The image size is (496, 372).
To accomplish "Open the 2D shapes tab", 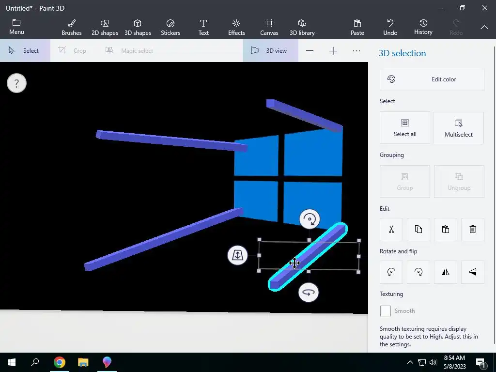I will (x=105, y=28).
